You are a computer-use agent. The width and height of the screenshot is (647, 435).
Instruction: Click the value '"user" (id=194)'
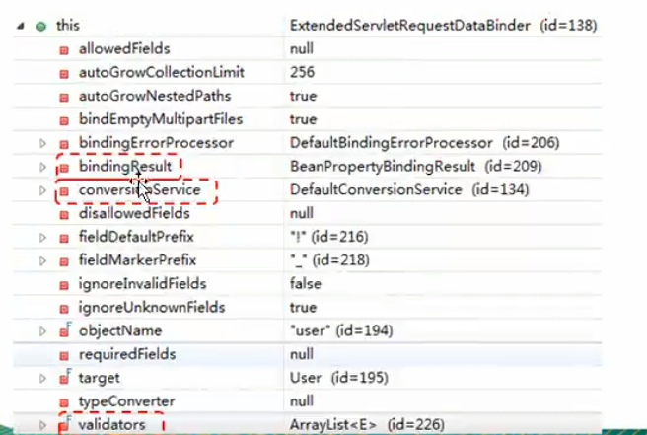341,331
